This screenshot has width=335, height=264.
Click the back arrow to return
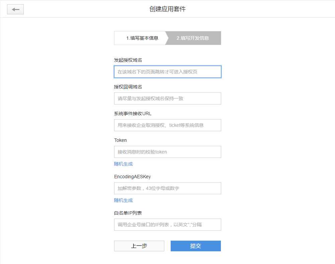click(15, 9)
